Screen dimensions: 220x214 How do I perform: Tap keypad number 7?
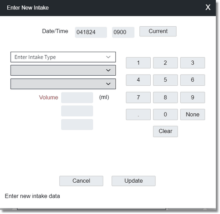coord(138,97)
